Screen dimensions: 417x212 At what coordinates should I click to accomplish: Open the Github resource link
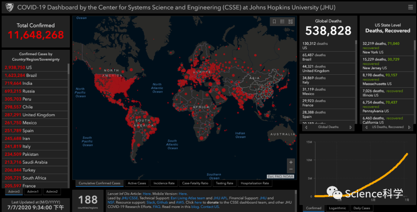click(162, 202)
